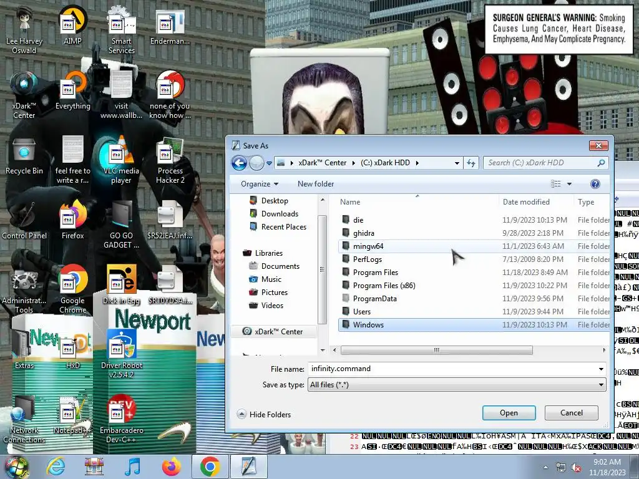Viewport: 639px width, 479px height.
Task: Open the Extras desktop icon
Action: [24, 349]
